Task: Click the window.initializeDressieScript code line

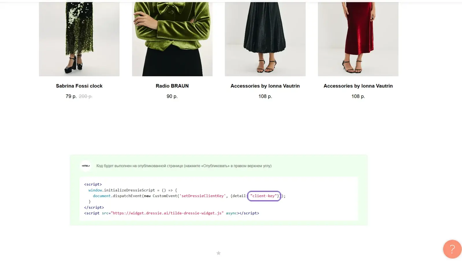Action: point(133,190)
